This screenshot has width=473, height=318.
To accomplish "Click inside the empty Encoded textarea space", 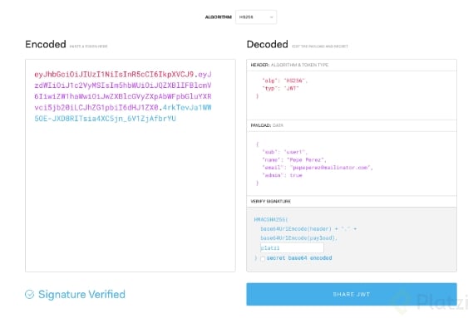I will pos(131,196).
